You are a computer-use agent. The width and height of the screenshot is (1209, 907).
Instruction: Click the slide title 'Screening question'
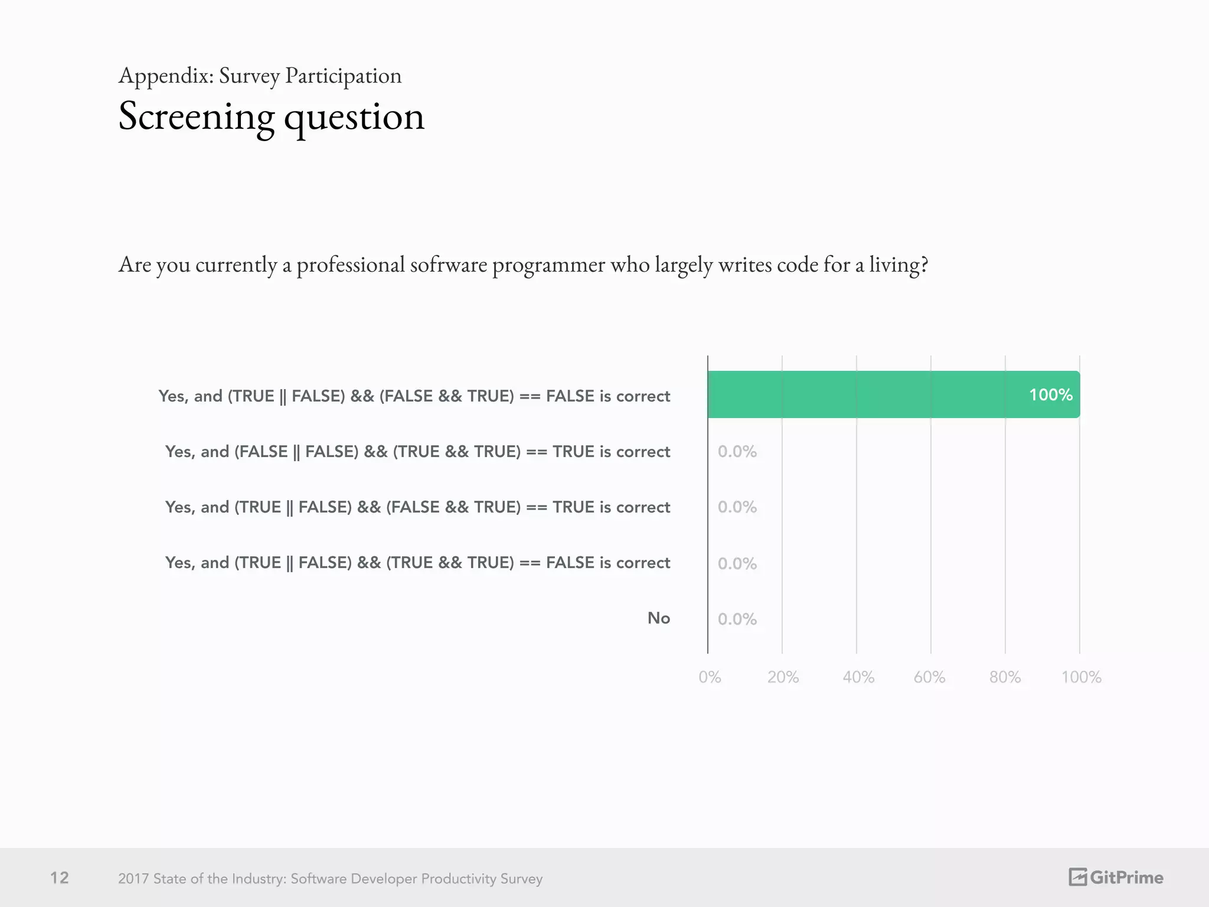(x=271, y=116)
